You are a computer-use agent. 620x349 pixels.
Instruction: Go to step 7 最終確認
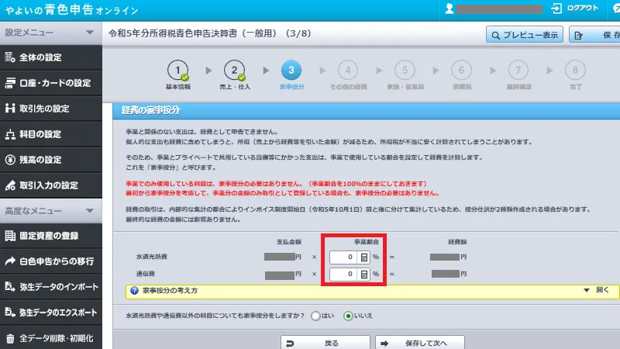tap(518, 74)
